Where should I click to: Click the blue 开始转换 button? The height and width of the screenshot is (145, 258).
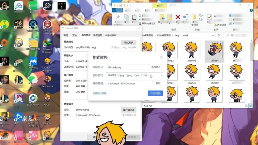[x=155, y=93]
